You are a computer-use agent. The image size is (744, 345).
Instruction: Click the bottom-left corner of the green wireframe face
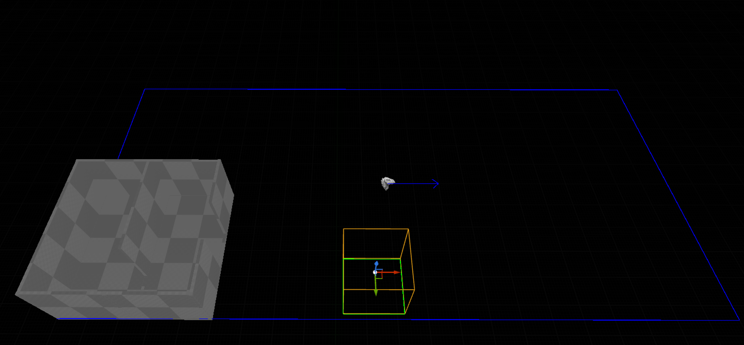coord(343,314)
